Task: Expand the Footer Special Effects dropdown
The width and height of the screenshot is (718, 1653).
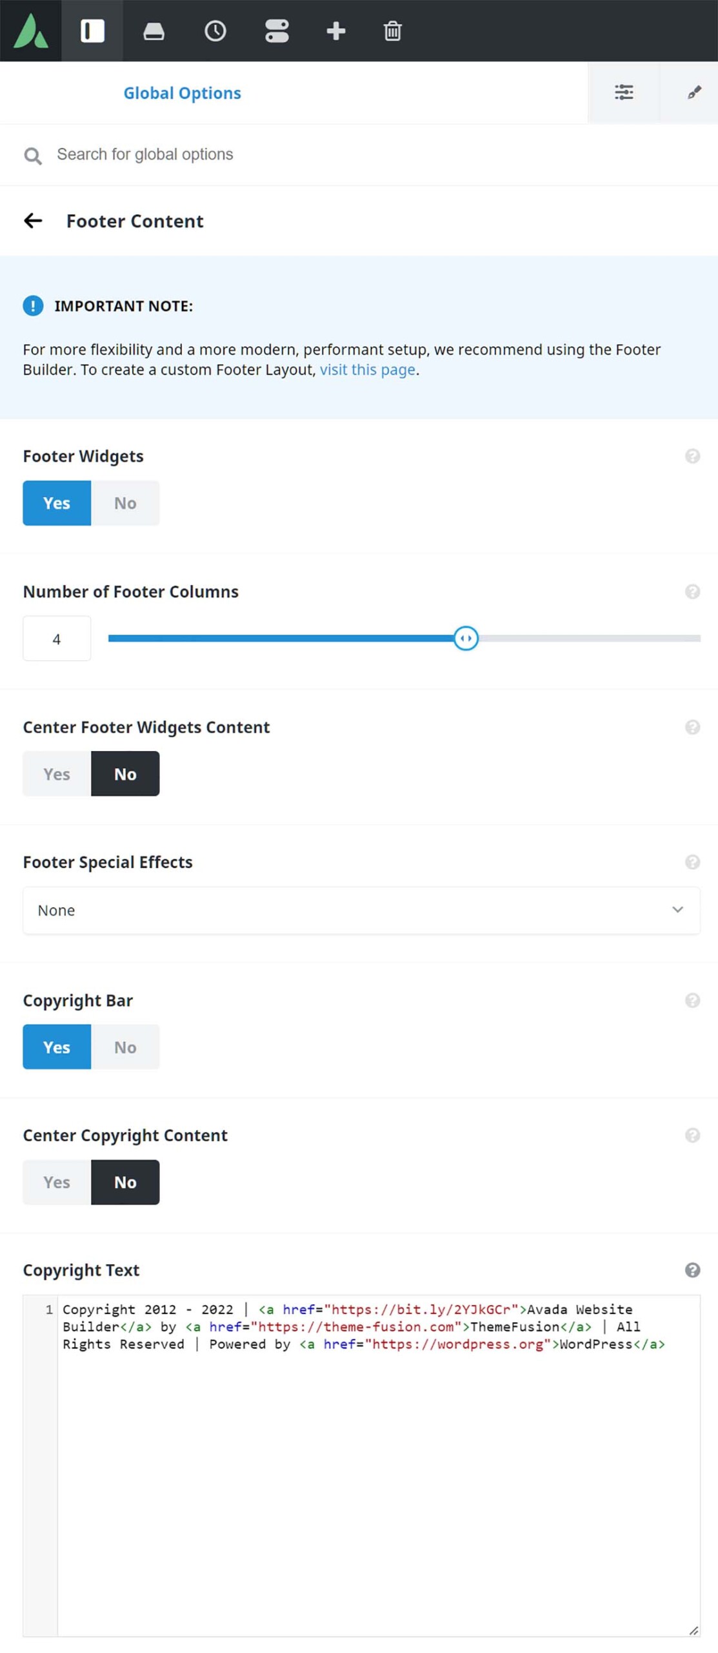Action: [x=361, y=910]
